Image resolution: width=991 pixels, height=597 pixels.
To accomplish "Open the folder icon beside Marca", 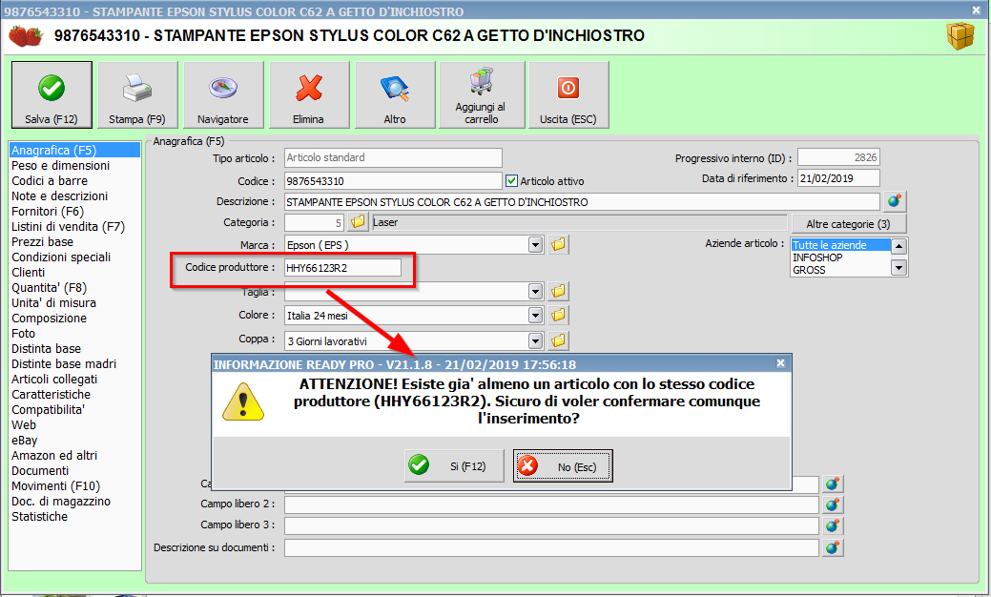I will (x=558, y=244).
